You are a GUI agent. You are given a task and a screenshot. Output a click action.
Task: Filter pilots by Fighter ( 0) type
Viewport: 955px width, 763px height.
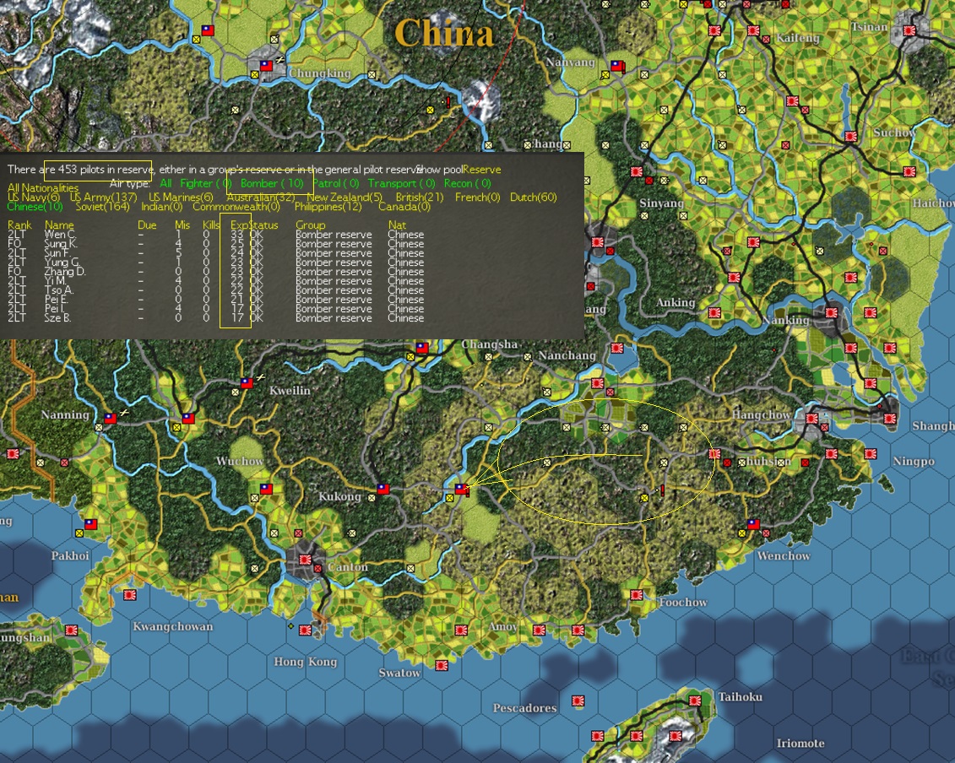(206, 183)
